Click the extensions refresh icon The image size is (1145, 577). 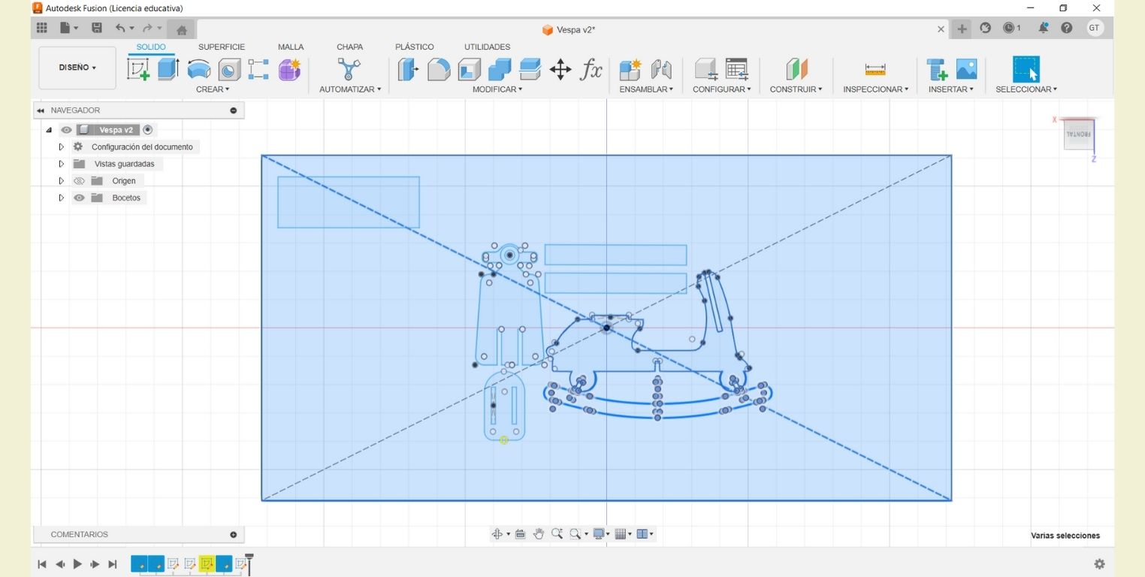click(986, 29)
